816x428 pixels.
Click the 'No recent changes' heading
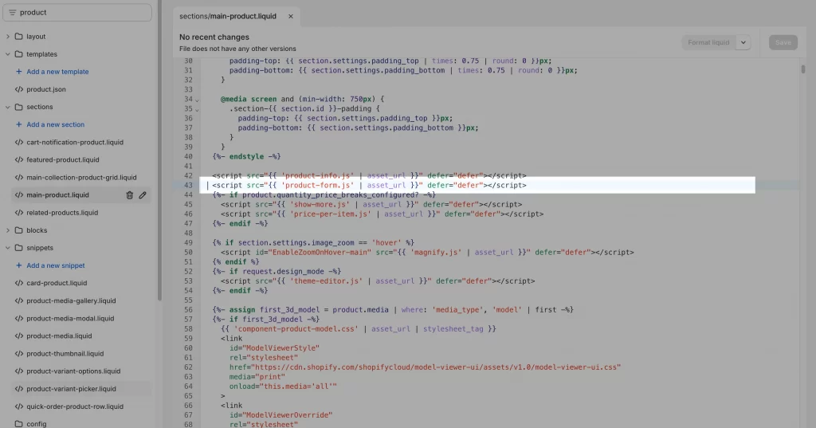214,37
